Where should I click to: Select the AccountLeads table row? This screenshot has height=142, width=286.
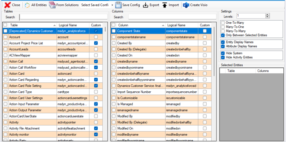pyautogui.click(x=53, y=49)
